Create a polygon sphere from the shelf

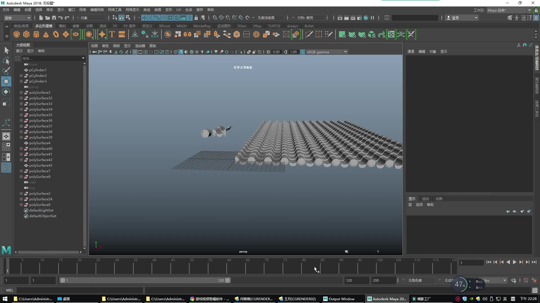click(17, 35)
